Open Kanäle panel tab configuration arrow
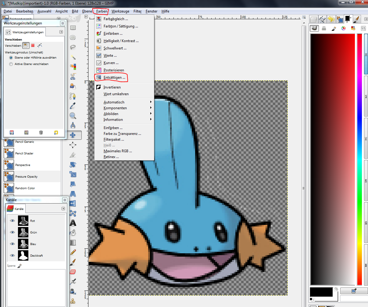368x307 pixels. [x=63, y=209]
